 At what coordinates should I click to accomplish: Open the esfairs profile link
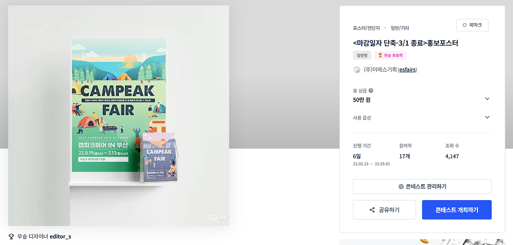click(408, 70)
